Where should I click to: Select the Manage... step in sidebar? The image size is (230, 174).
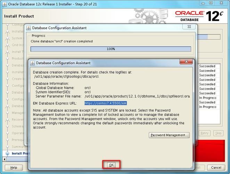click(x=18, y=113)
